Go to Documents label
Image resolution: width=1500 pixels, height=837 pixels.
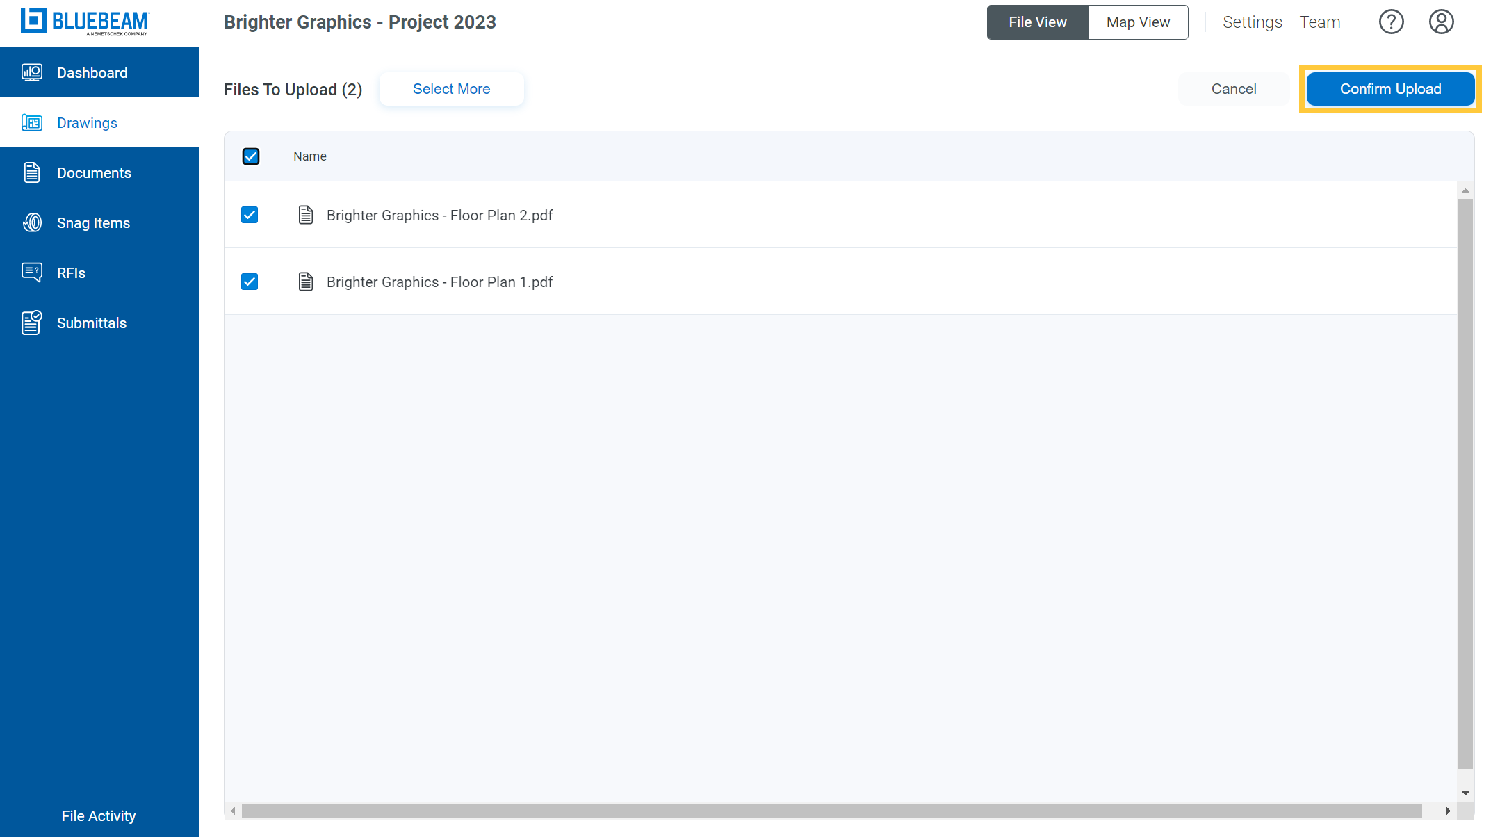coord(94,173)
